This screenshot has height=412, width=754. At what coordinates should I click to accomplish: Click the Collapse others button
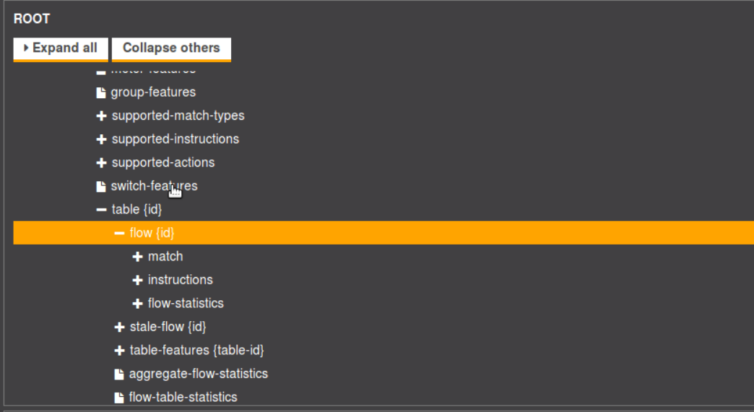click(x=171, y=48)
